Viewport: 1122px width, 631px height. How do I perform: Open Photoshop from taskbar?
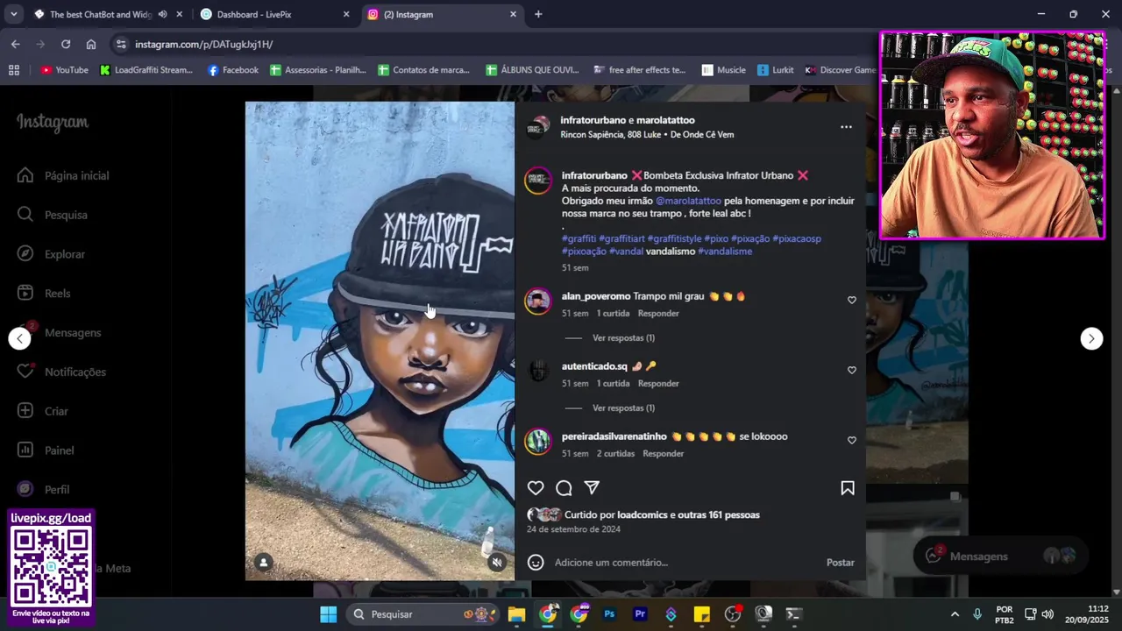click(609, 614)
